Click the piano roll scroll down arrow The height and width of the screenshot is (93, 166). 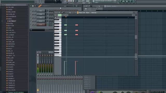coord(136,55)
